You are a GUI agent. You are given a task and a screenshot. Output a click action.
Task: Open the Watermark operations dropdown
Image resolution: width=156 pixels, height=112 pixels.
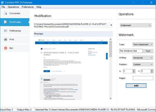135,25
